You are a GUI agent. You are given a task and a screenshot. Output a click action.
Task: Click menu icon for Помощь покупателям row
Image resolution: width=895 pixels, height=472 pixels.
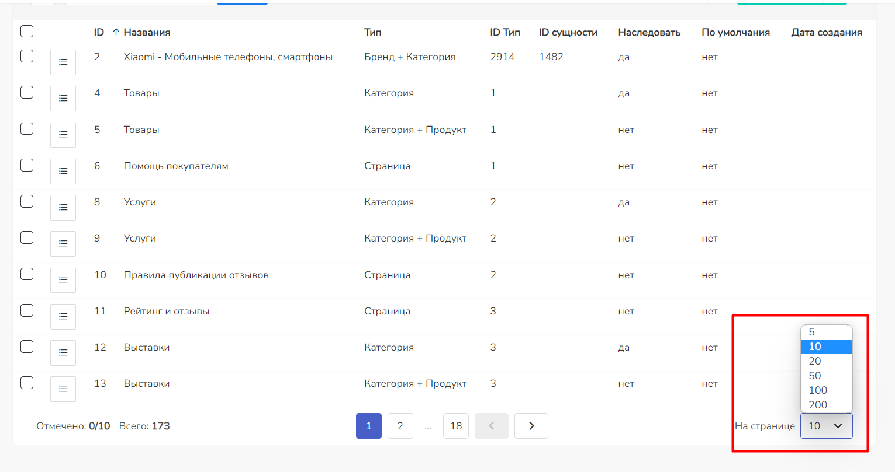63,172
